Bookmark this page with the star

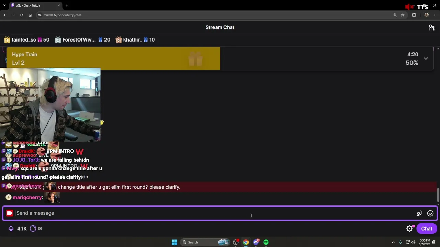pos(403,15)
